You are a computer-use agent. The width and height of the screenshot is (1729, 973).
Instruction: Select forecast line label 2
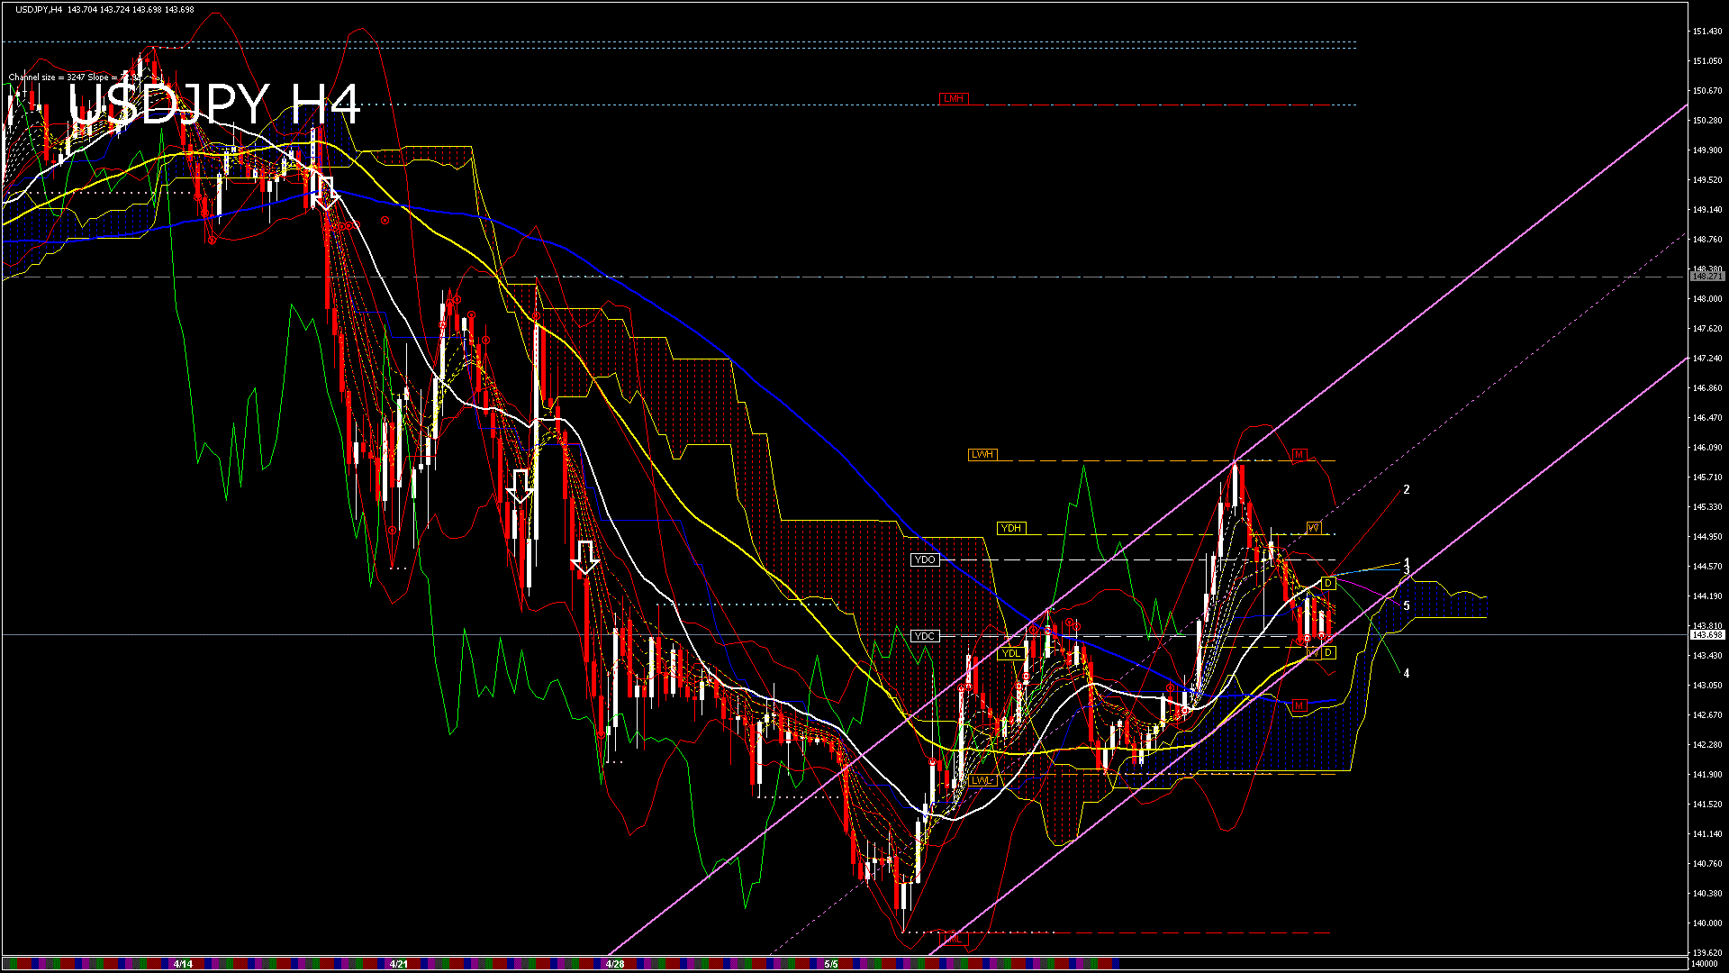click(1407, 490)
